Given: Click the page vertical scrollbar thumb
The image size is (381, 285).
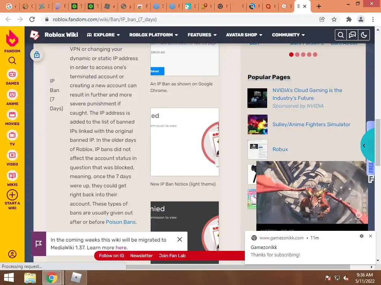Looking at the screenshot, I should point(378,142).
